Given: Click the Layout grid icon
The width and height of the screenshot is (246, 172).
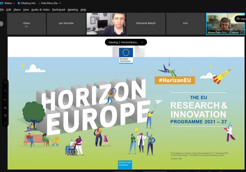Looking at the screenshot, I should (x=238, y=19).
